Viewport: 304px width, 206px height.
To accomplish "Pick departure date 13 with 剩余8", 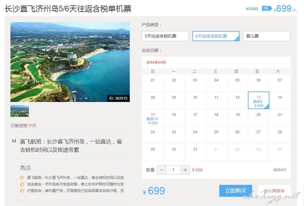I will [x=259, y=100].
